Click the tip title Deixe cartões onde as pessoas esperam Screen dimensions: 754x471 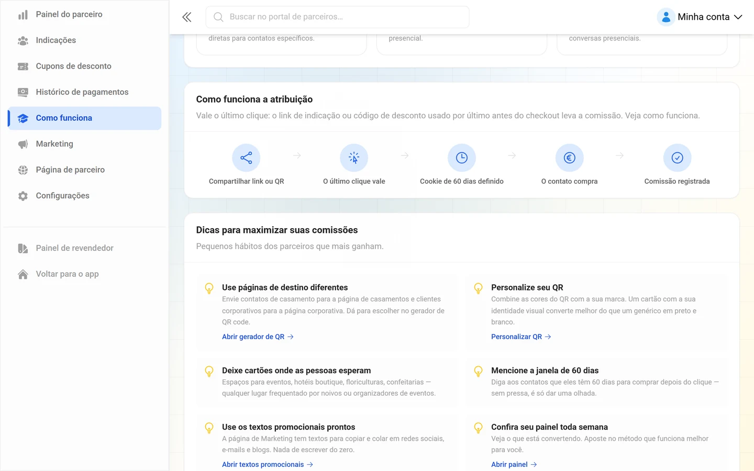pos(296,371)
